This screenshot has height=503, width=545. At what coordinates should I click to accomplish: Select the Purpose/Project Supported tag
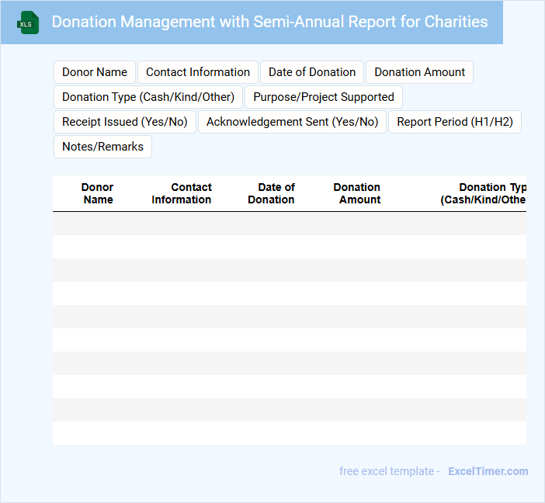[x=324, y=97]
